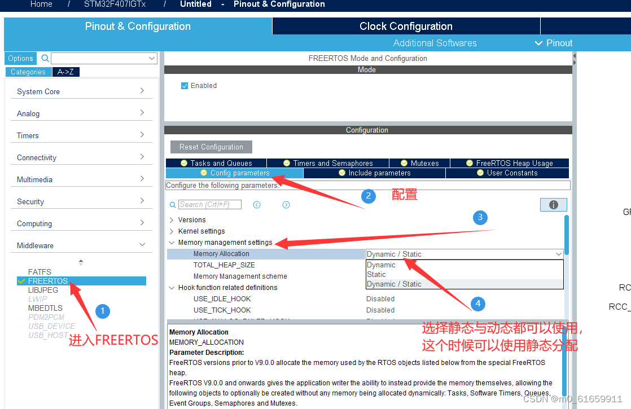Open the Include parameters tab
The width and height of the screenshot is (631, 409).
[374, 173]
